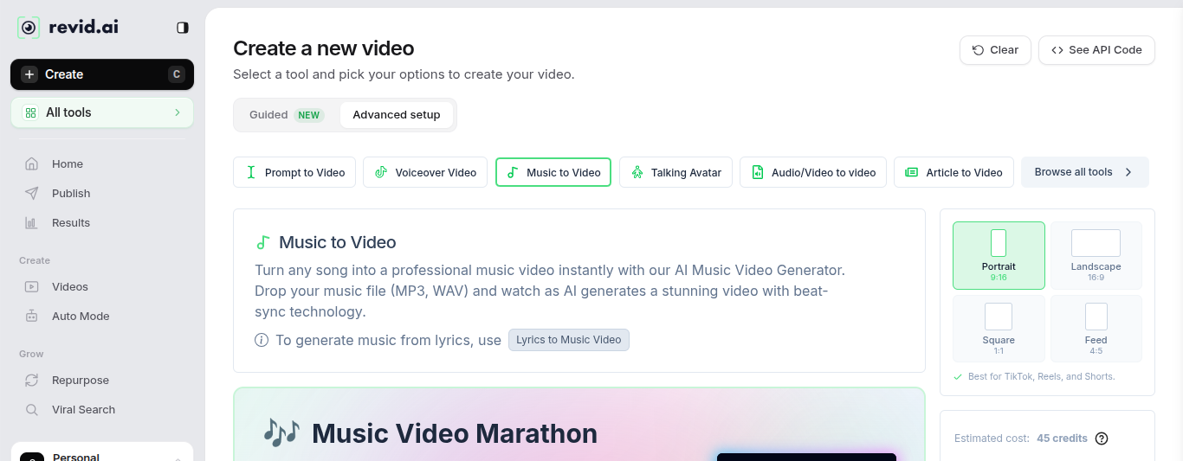Image resolution: width=1183 pixels, height=461 pixels.
Task: Click the 'Best for TikTok, Reels, and Shorts.' note
Action: 1042,376
